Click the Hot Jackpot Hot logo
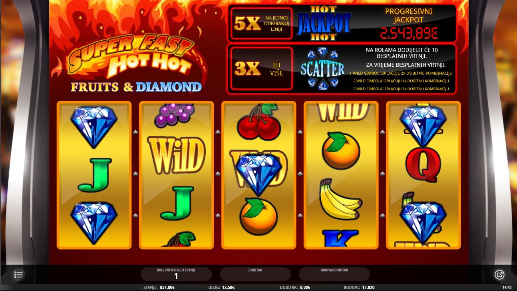Viewport: 517px width, 291px height. pos(324,23)
